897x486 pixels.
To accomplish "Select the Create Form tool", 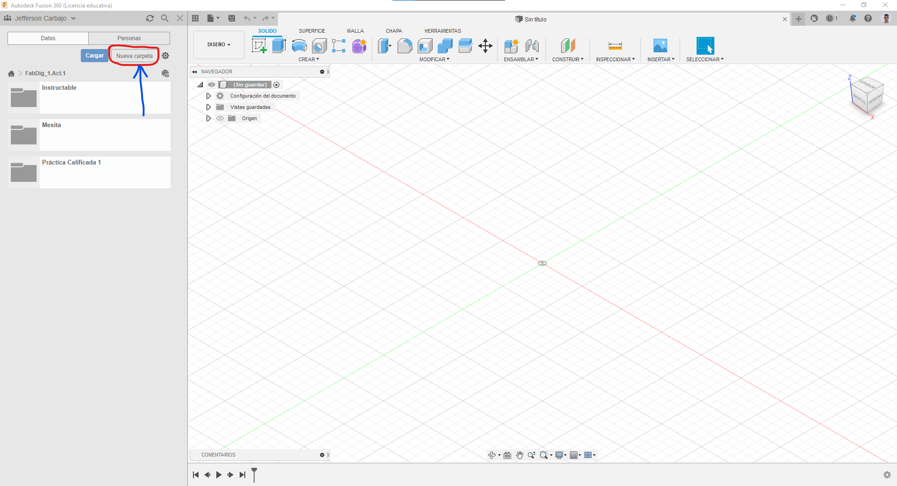I will (x=359, y=46).
